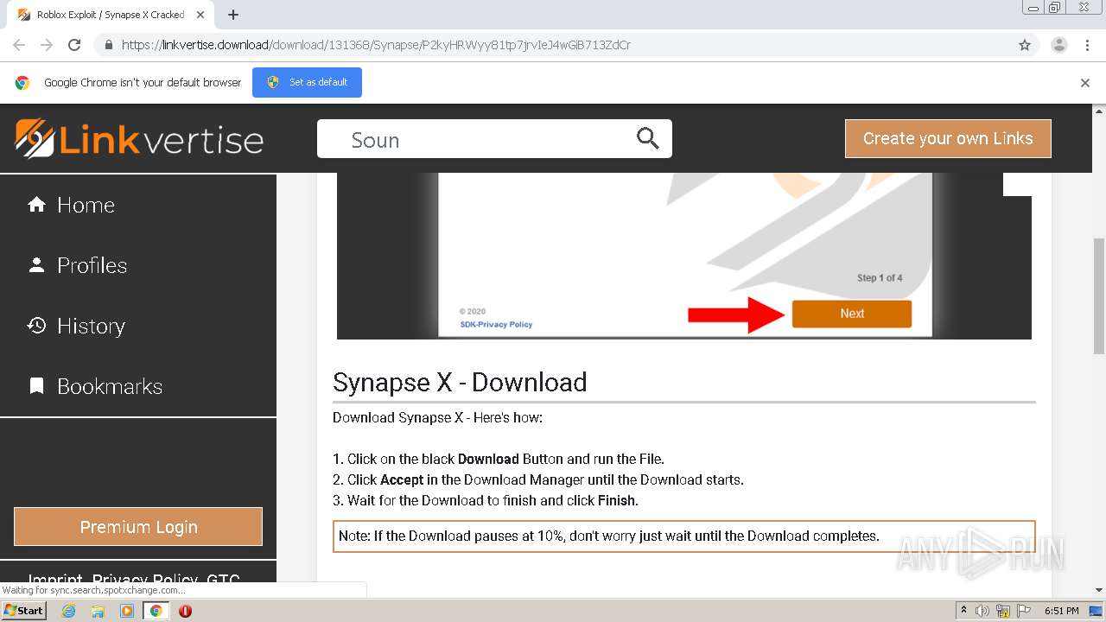Click the magnifying glass search icon
Image resolution: width=1106 pixels, height=622 pixels.
[x=648, y=138]
